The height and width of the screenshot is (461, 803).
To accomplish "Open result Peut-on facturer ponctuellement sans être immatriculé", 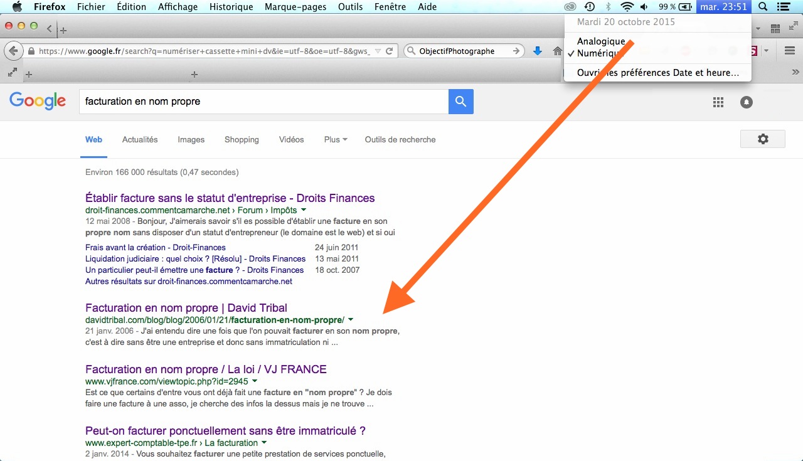I will coord(225,431).
